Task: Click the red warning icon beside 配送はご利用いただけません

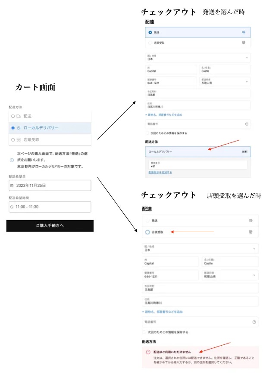Action: (148, 352)
